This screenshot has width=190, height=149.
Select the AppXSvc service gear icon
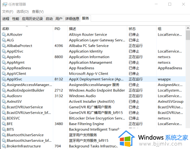pyautogui.click(x=4, y=79)
